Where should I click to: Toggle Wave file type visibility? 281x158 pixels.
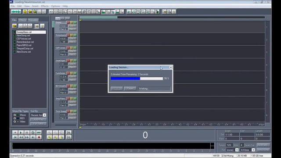tap(14, 115)
